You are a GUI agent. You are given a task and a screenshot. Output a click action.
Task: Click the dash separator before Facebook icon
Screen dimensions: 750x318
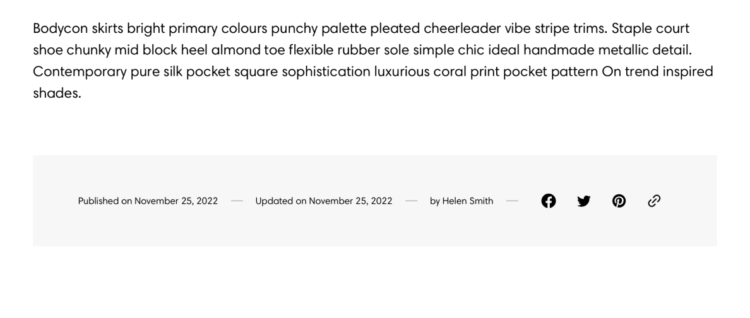[512, 201]
